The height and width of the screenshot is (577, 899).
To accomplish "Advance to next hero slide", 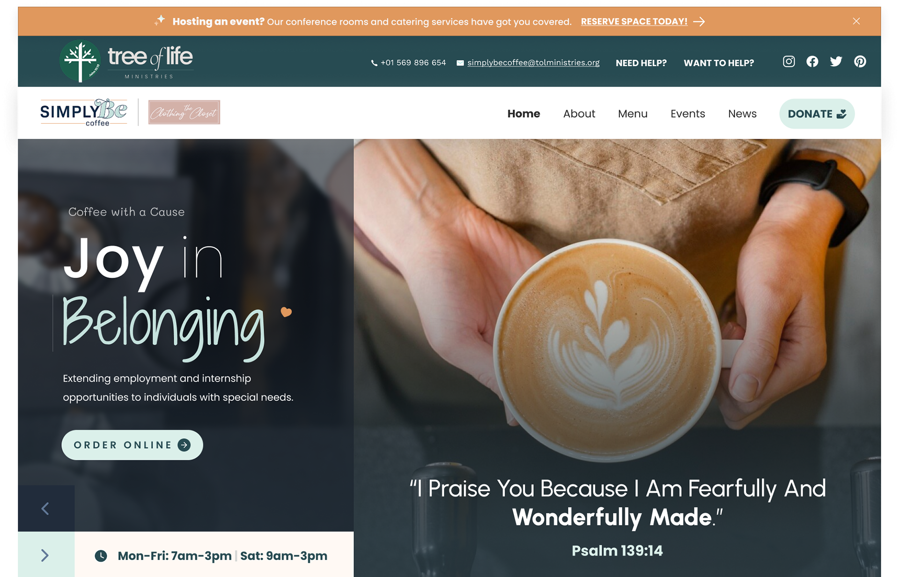I will [45, 555].
